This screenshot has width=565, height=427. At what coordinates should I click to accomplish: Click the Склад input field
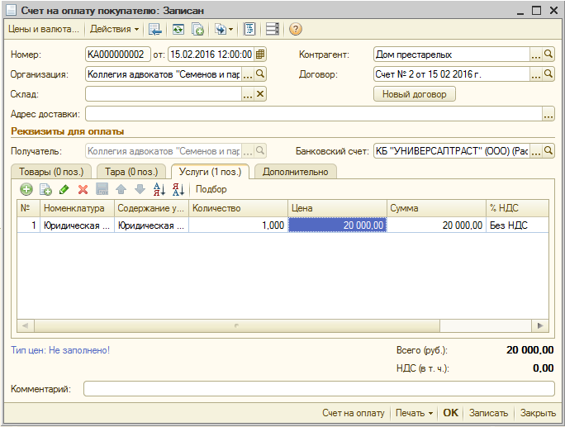point(164,94)
